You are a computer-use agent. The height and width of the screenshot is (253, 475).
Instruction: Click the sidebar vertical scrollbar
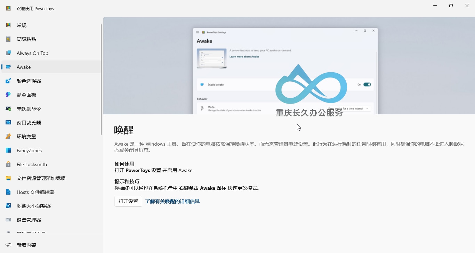[x=101, y=79]
